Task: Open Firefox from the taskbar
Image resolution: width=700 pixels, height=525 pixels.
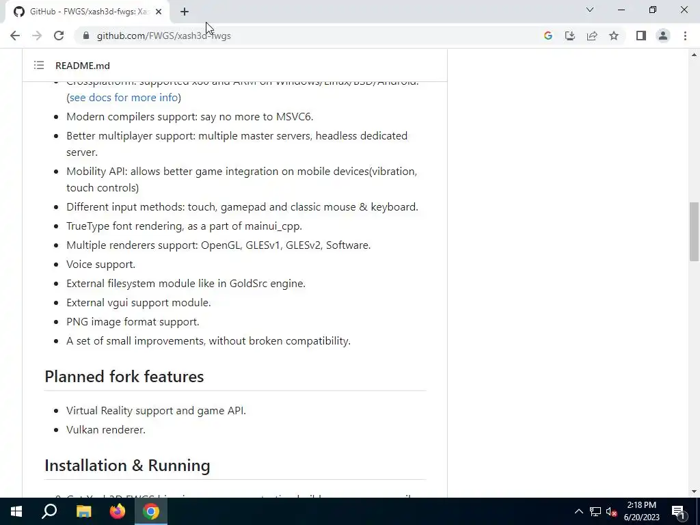Action: pos(118,511)
